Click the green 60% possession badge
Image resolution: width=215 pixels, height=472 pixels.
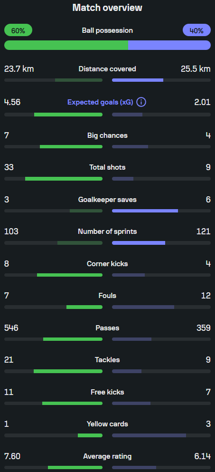[18, 30]
